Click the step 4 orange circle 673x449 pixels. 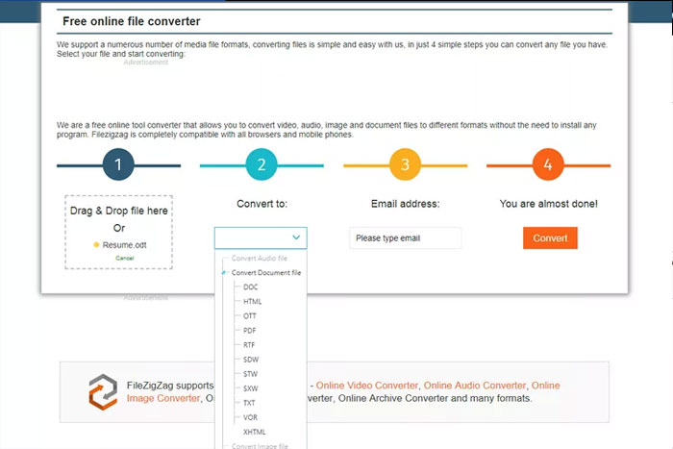pyautogui.click(x=548, y=165)
